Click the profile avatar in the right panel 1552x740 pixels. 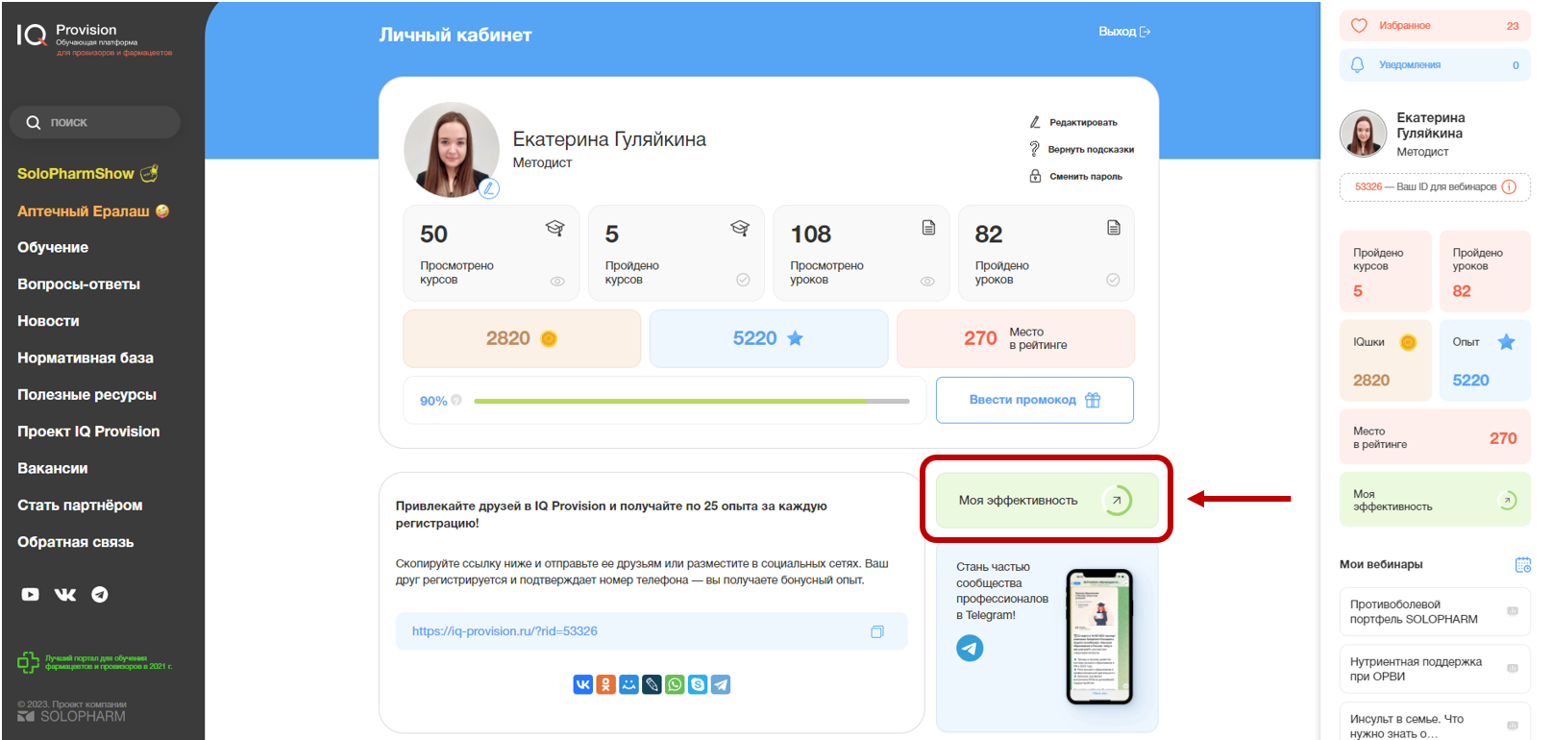click(x=1363, y=134)
